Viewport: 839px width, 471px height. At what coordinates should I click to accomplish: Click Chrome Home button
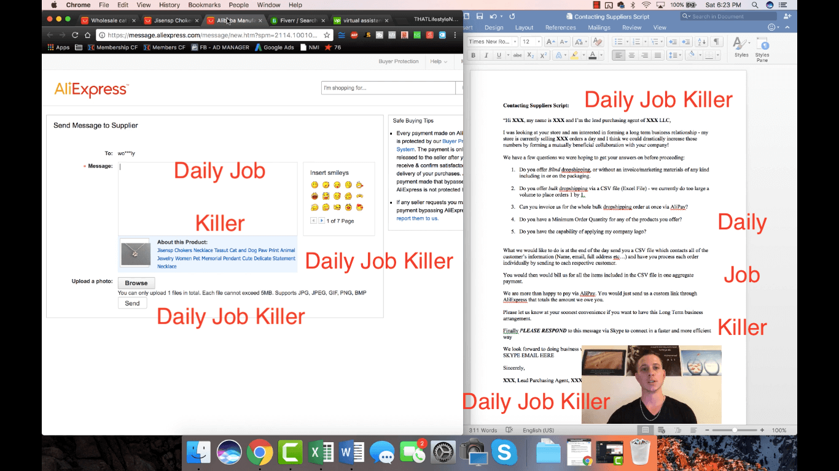click(x=88, y=35)
